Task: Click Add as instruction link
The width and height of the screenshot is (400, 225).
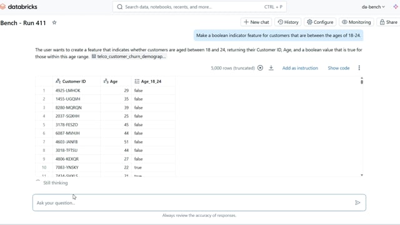Action: (x=300, y=68)
